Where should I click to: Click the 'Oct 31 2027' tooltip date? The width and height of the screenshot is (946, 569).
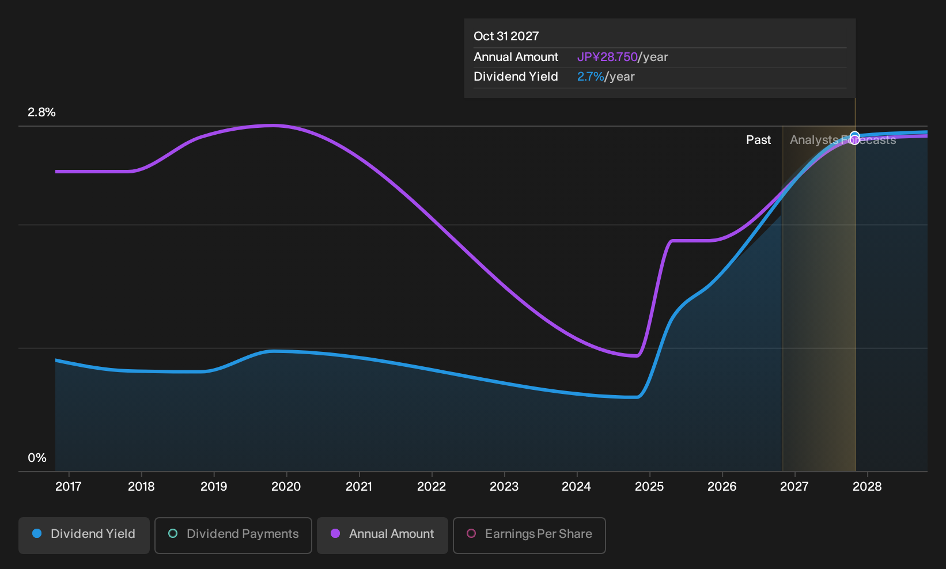506,36
